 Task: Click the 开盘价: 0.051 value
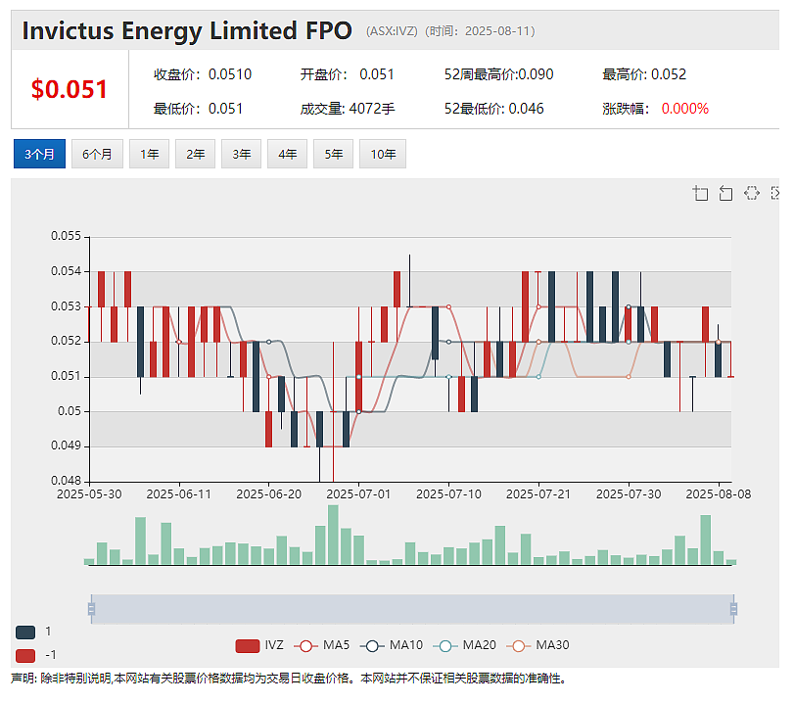[347, 74]
